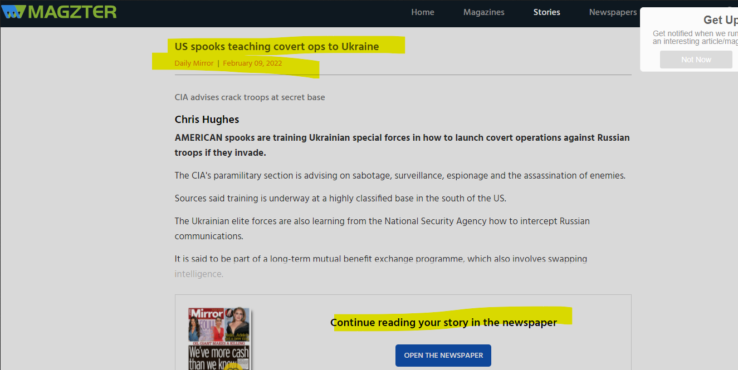Viewport: 738px width, 370px height.
Task: Click the paragraph starting 'The CIA's paramilitary section'
Action: coord(400,176)
